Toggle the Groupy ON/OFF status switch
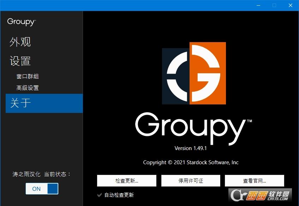This screenshot has width=299, height=206. 42,189
